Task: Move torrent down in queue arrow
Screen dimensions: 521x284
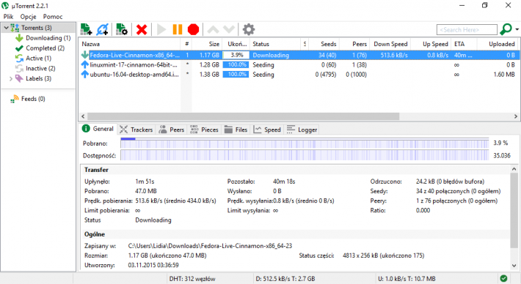Action: [x=229, y=29]
